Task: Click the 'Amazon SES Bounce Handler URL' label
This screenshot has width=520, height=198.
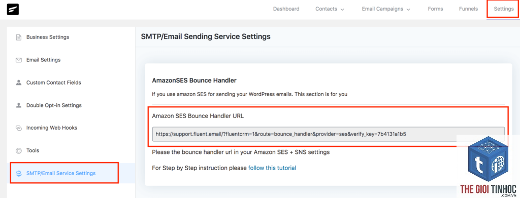Action: click(x=198, y=116)
